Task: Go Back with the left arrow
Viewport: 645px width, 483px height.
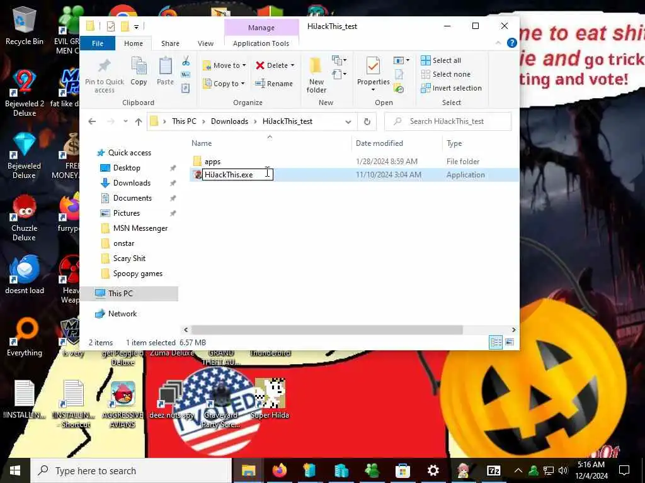Action: (92, 121)
